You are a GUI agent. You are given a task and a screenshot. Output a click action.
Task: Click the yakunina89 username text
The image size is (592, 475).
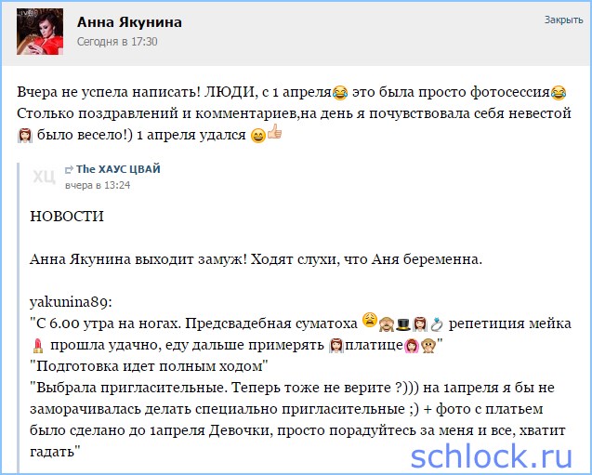[x=71, y=302]
